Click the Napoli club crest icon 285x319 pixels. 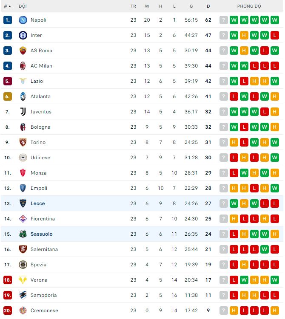23,20
